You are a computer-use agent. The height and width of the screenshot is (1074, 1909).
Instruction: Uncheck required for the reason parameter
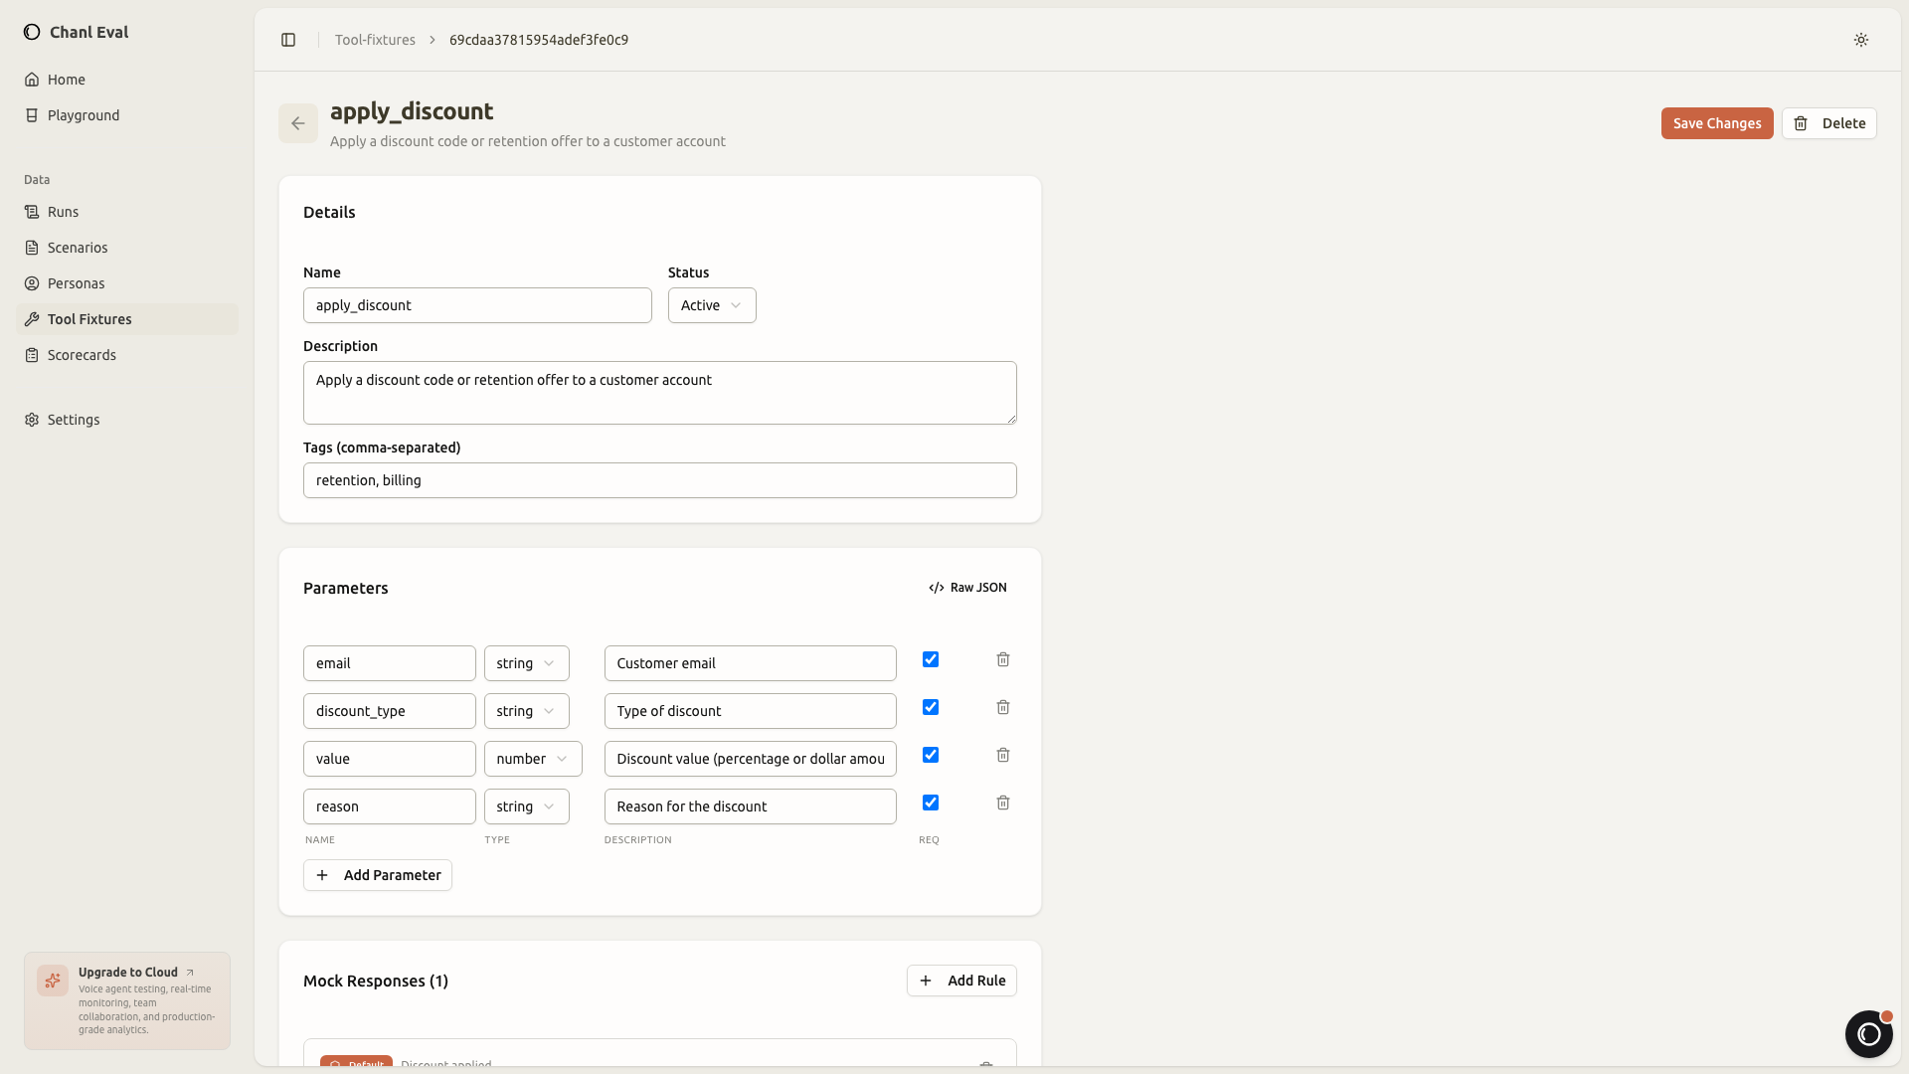(931, 803)
